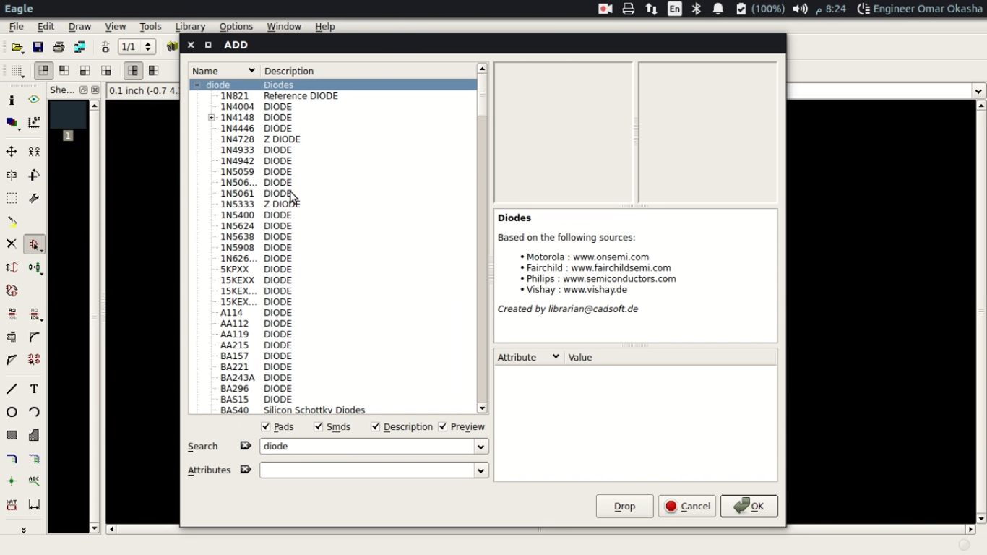Select the Mark tool icon
This screenshot has width=987, height=555.
34,123
